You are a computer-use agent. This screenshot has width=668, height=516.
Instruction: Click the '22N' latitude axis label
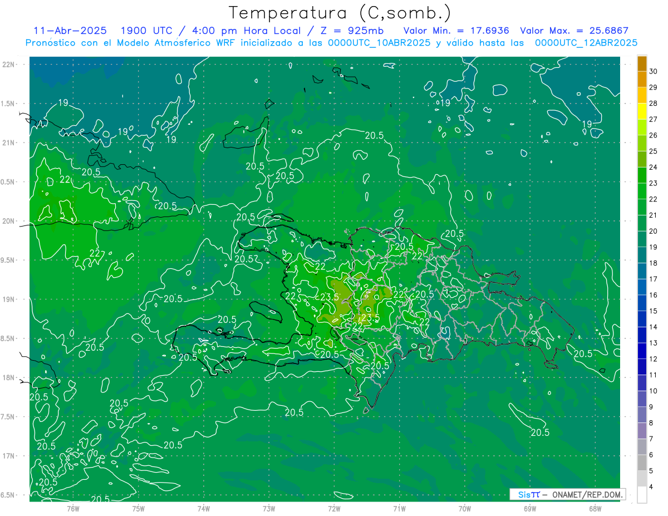(x=8, y=65)
